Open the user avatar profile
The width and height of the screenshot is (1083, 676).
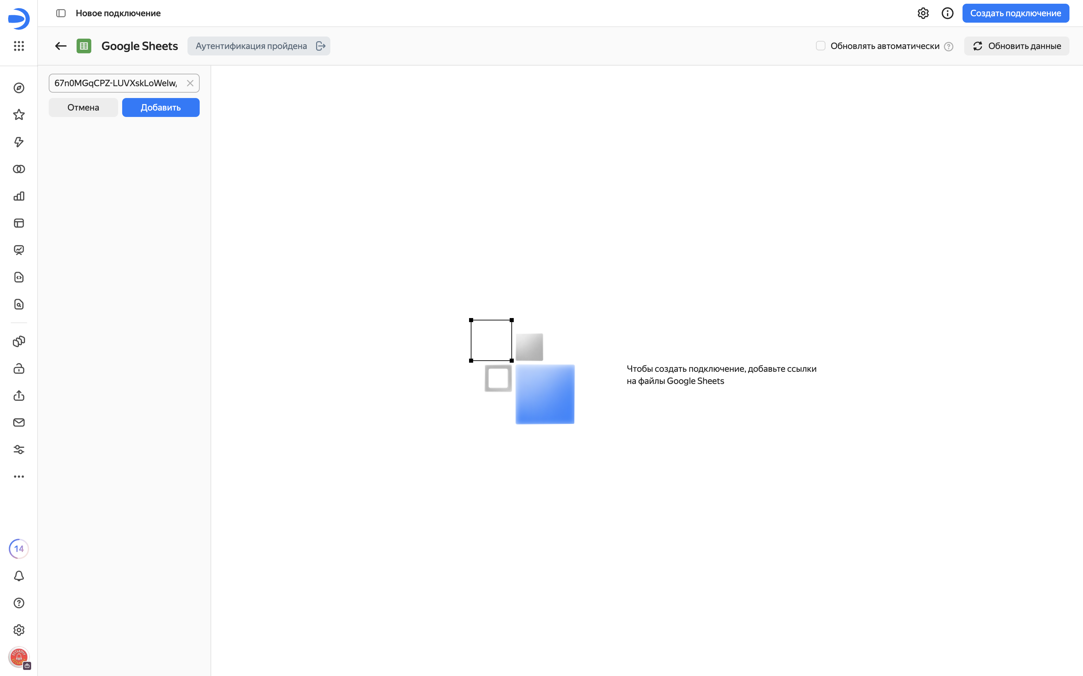pos(19,657)
